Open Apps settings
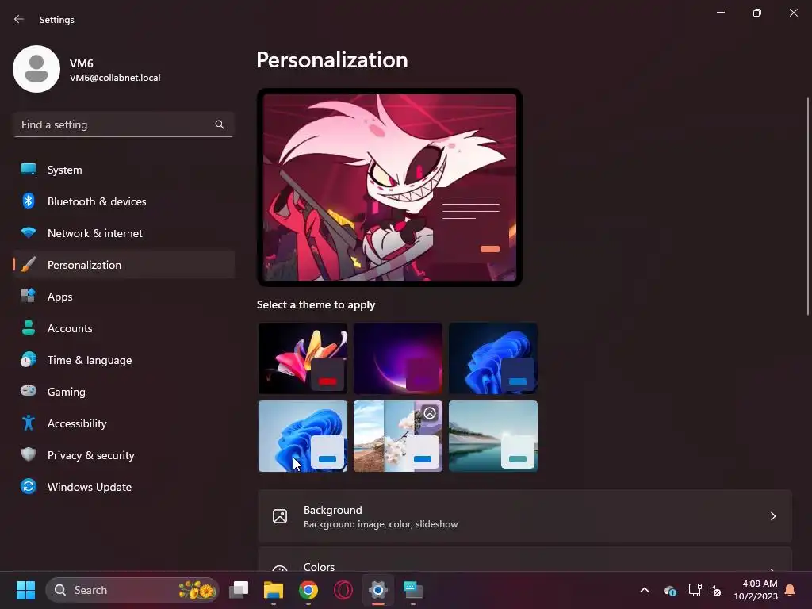Viewport: 812px width, 609px height. [123, 297]
